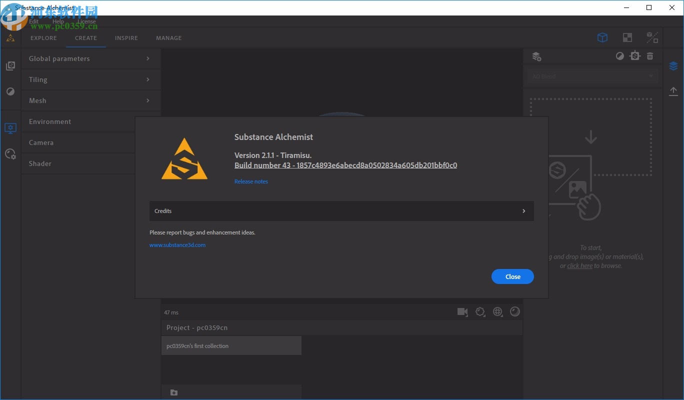The image size is (684, 400).
Task: Expand the Mesh section
Action: tap(91, 100)
